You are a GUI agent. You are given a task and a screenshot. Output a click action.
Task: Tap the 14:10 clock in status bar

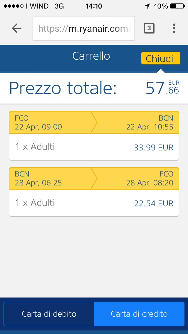click(94, 6)
